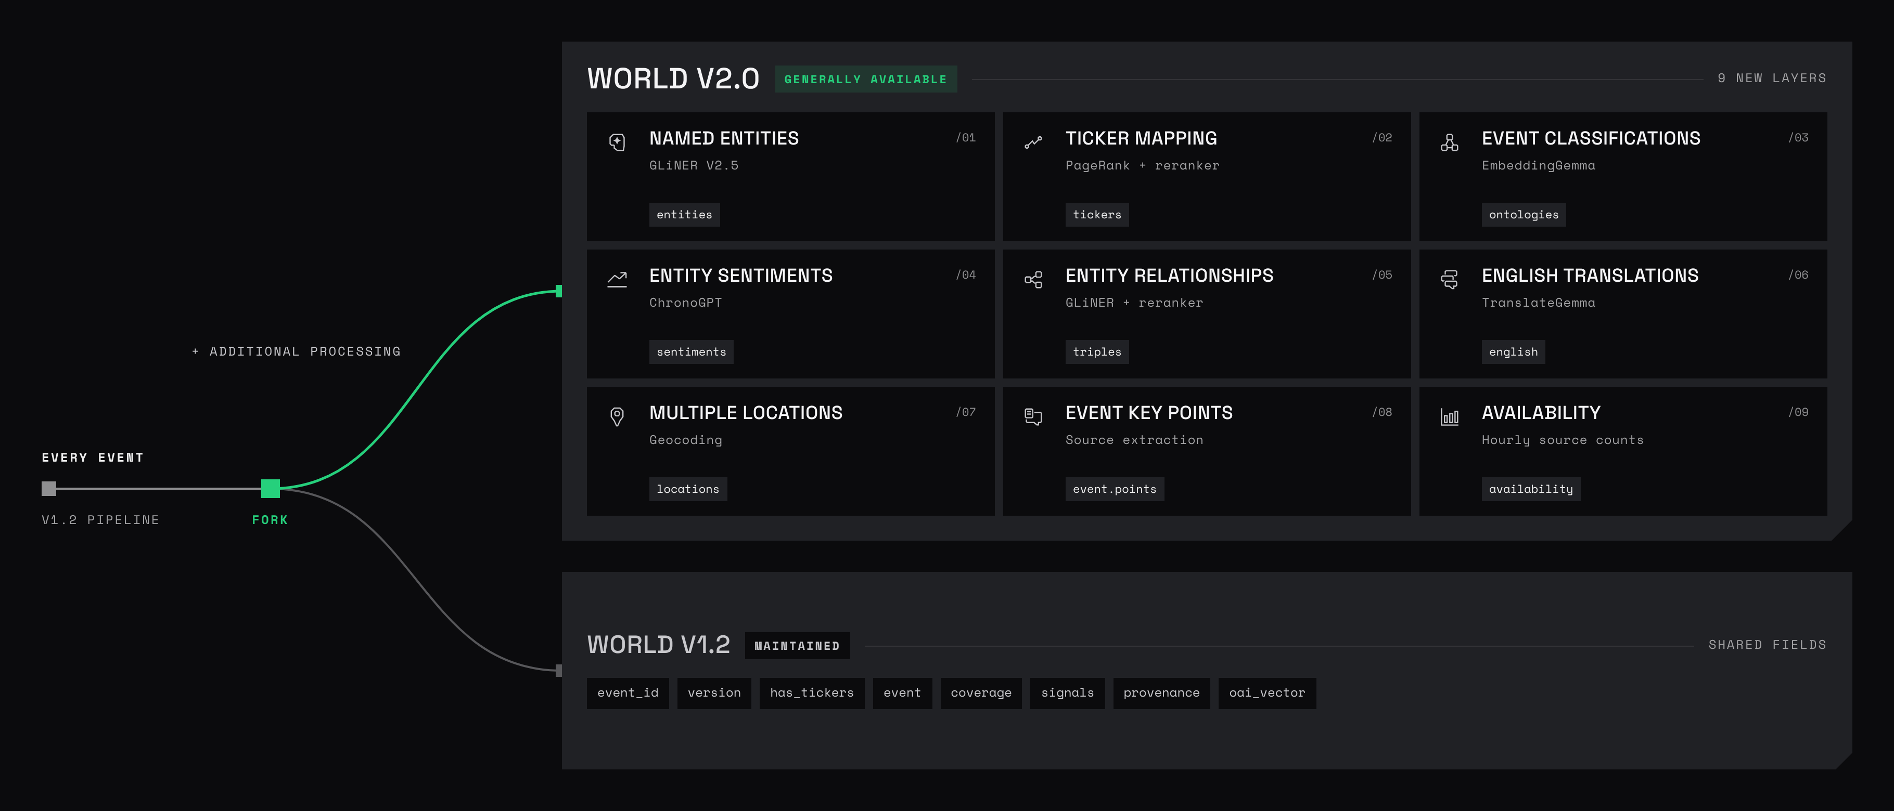Click the SHARED FIELDS label
The image size is (1894, 811).
coord(1768,644)
